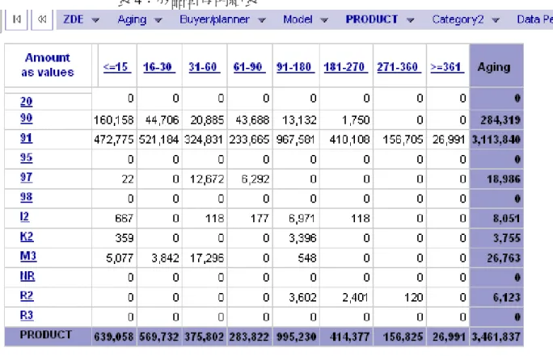Drill into 16-30 aging column
The image size is (553, 356).
coord(158,67)
